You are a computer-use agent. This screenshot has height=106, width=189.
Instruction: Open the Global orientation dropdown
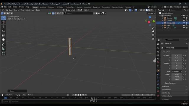(68, 10)
